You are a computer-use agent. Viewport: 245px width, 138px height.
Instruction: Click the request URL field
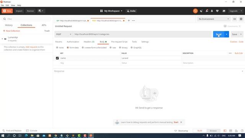coord(142,34)
